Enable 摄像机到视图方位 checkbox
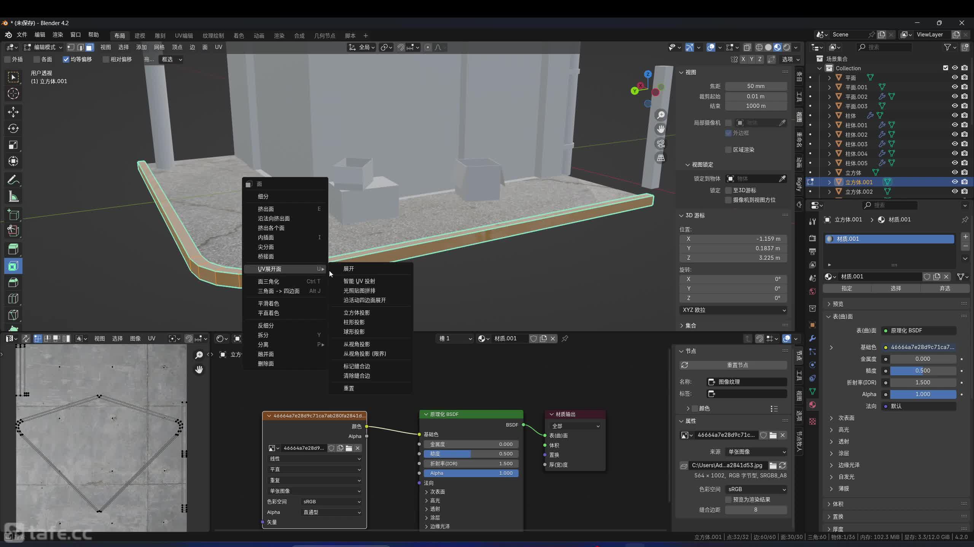The image size is (974, 547). tap(728, 200)
